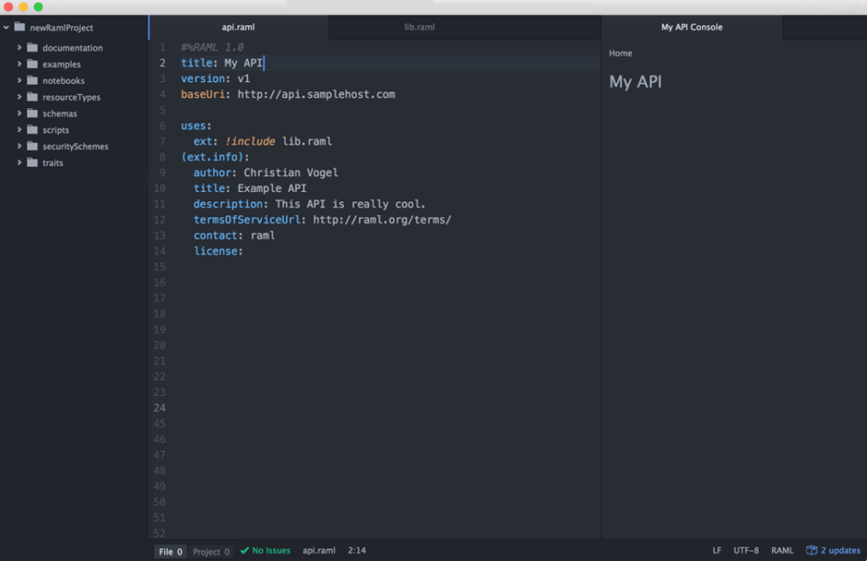Click the notebooks folder icon

[33, 80]
